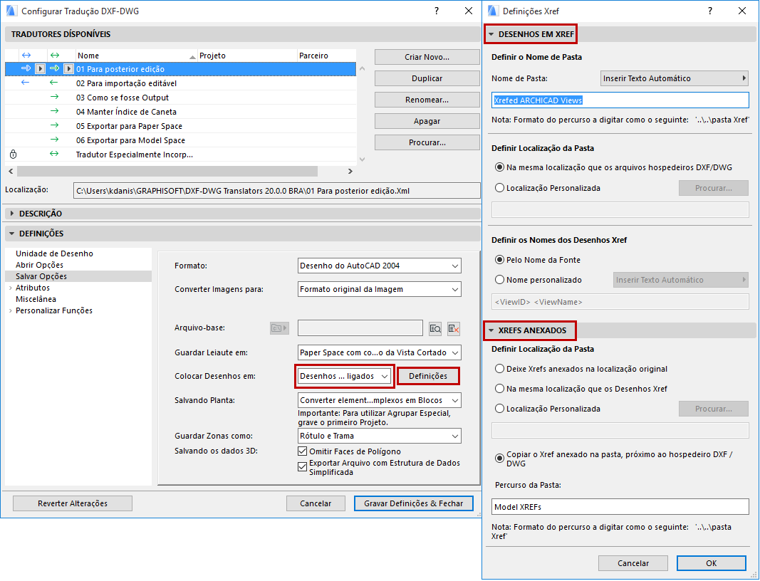Open the Formato dropdown

(379, 266)
